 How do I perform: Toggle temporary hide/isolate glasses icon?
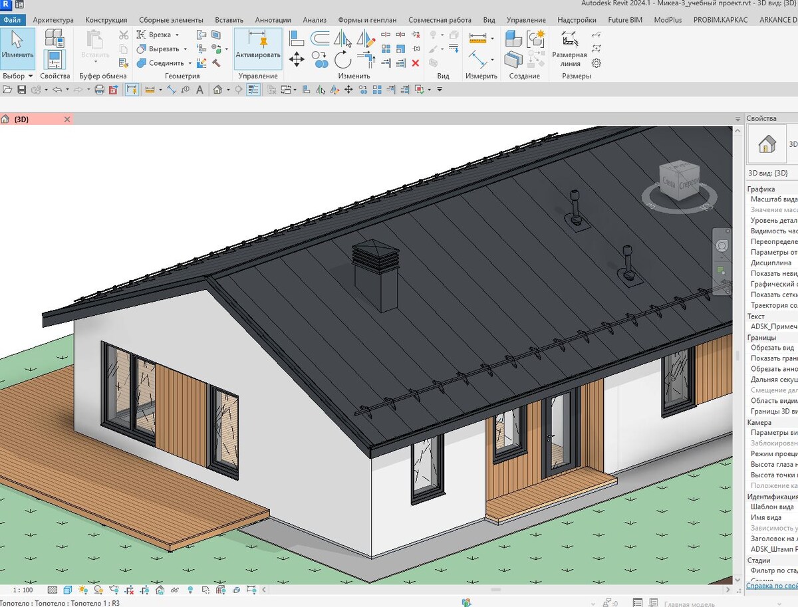[175, 589]
